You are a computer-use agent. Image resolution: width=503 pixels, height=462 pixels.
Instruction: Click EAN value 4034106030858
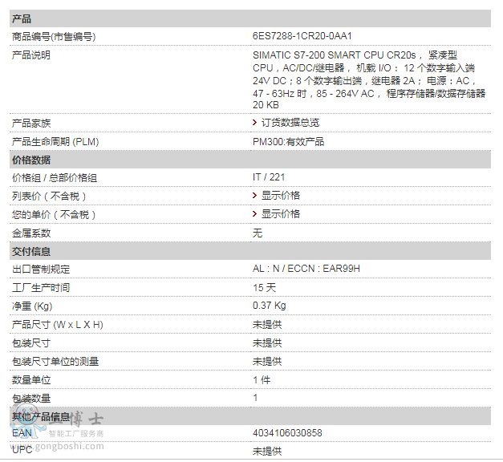click(x=287, y=433)
